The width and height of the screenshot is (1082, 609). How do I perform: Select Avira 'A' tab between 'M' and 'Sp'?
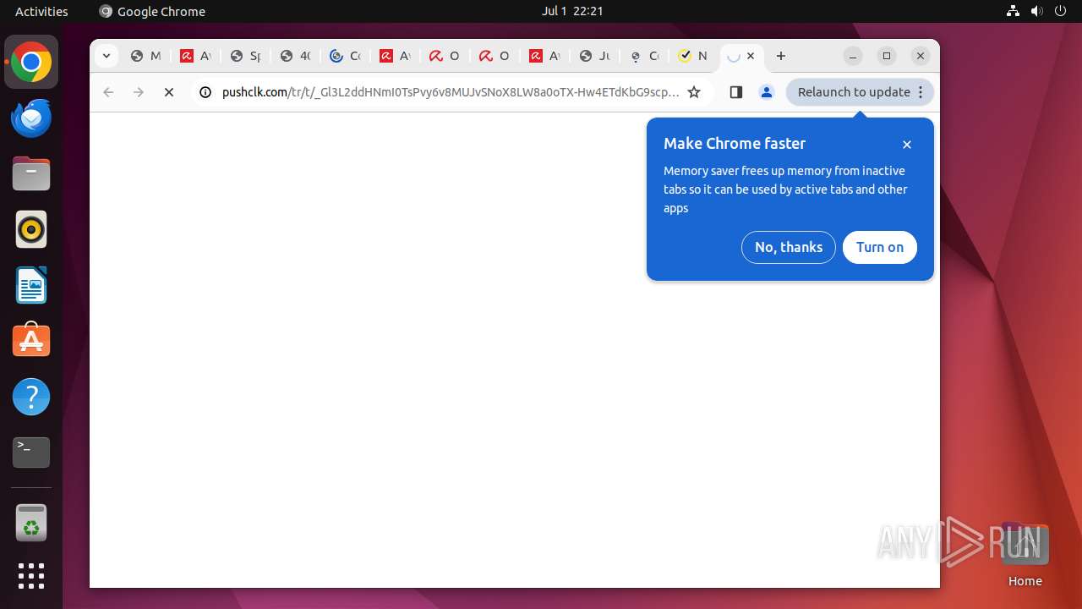coord(195,56)
